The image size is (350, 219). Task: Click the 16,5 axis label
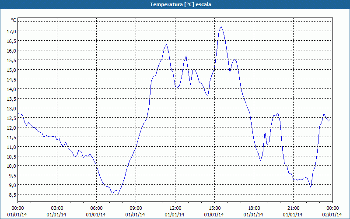pyautogui.click(x=11, y=41)
